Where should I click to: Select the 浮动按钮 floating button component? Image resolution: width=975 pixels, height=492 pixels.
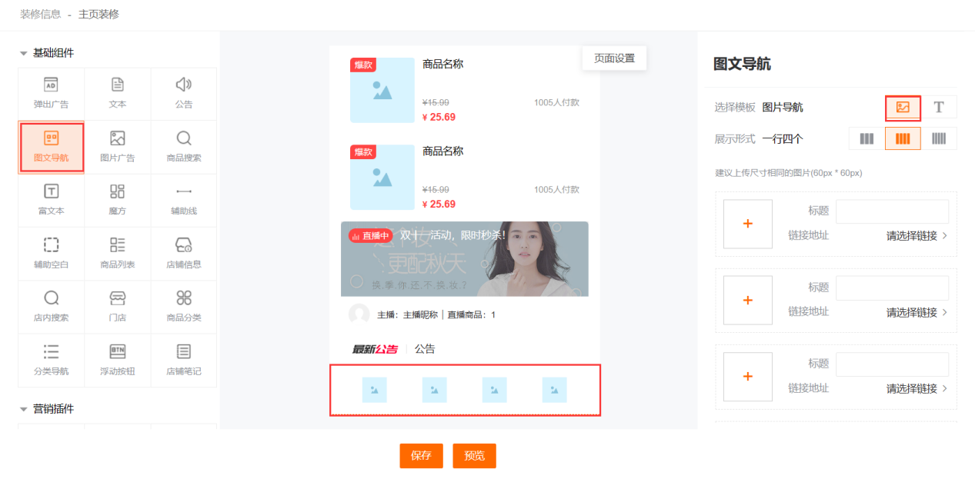coord(117,359)
